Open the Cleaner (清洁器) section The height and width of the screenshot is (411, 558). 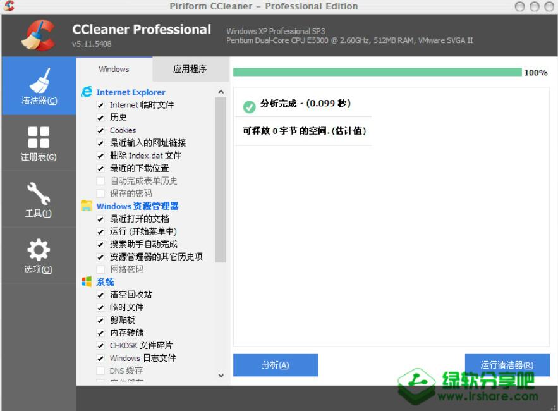coord(39,86)
